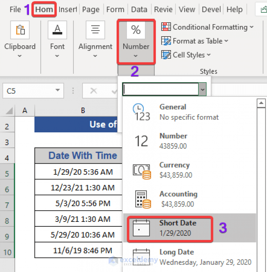
Task: Click the percent Number icon
Action: pyautogui.click(x=136, y=30)
